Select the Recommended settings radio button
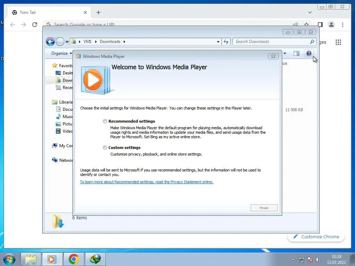Screen dimensions: 355x266 [105, 121]
